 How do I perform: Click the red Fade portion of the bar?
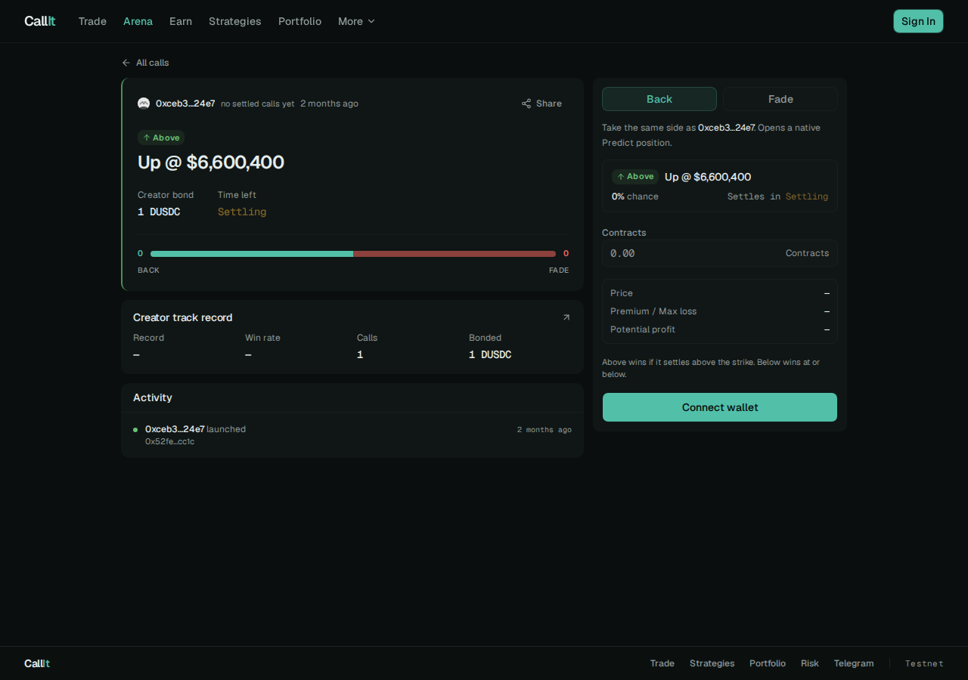[455, 254]
